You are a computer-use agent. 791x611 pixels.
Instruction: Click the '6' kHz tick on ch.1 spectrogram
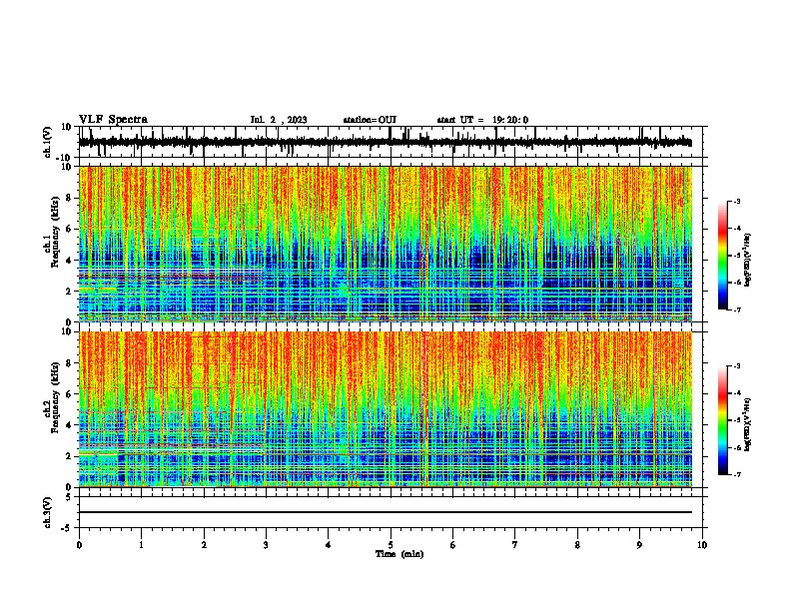pyautogui.click(x=70, y=230)
